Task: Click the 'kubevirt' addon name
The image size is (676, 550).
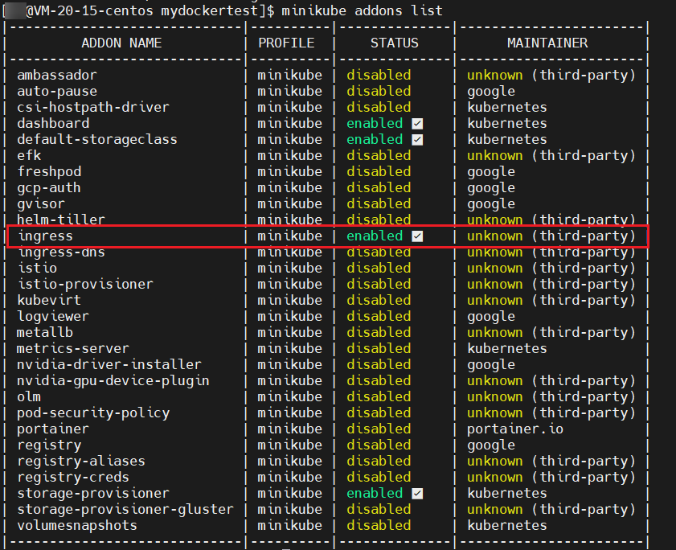Action: 49,300
